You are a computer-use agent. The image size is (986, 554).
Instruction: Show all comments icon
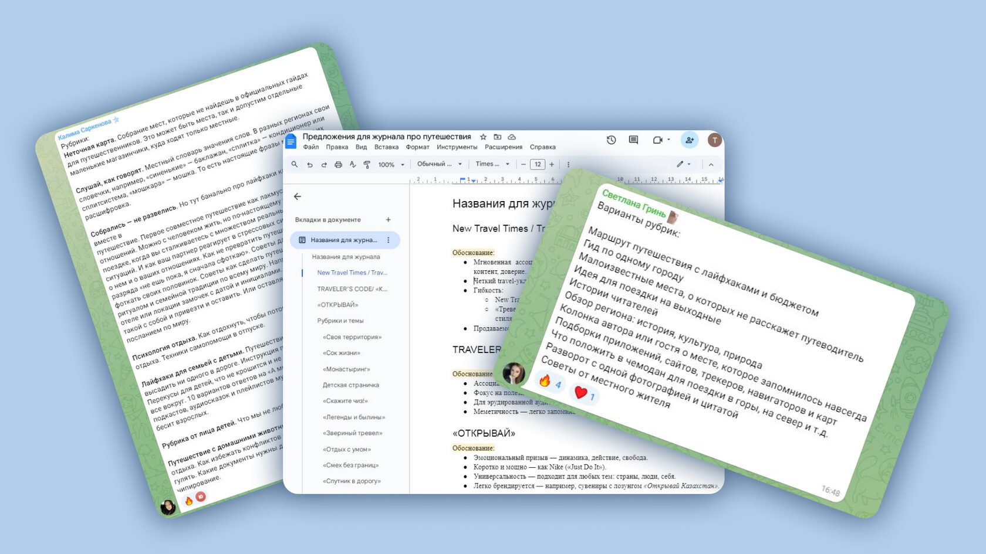tap(633, 140)
